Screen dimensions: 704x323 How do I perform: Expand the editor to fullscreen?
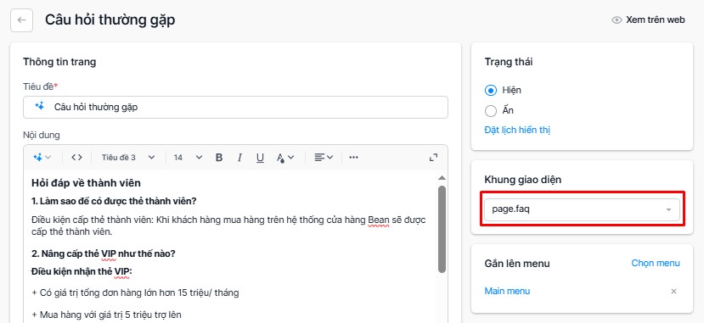[433, 157]
